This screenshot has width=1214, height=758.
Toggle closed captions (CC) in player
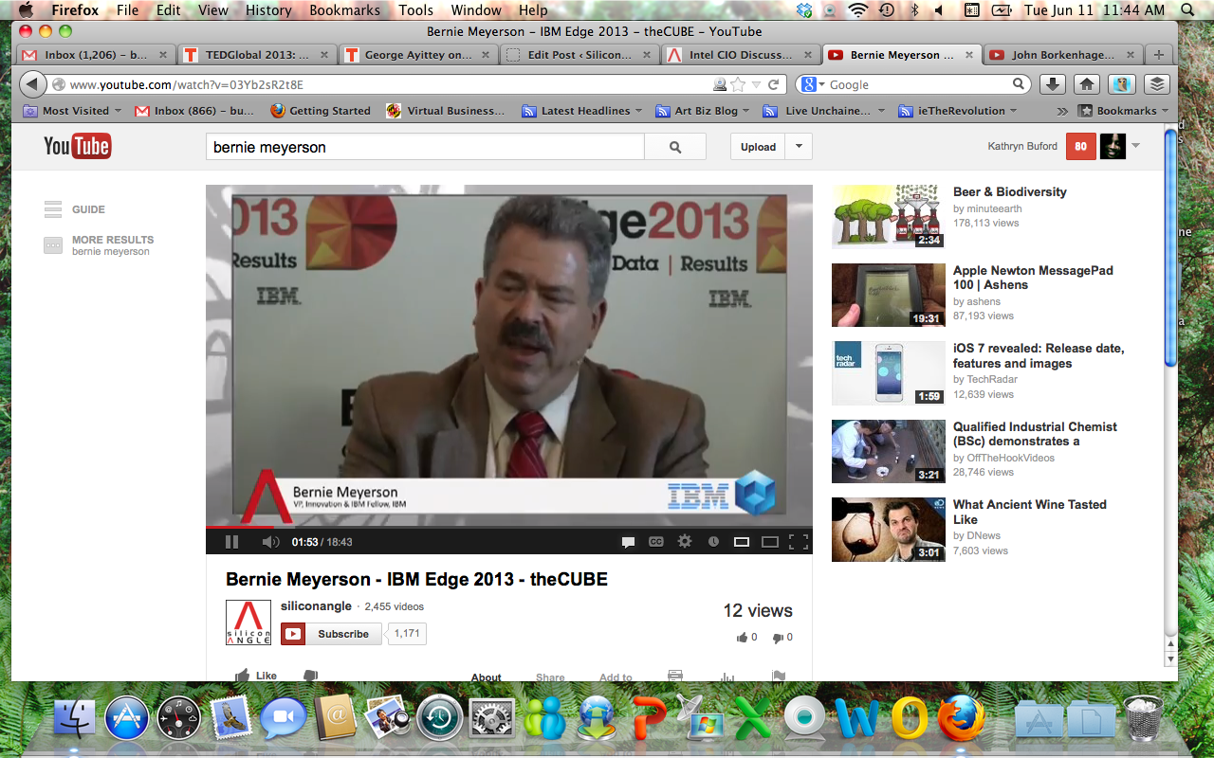tap(655, 542)
